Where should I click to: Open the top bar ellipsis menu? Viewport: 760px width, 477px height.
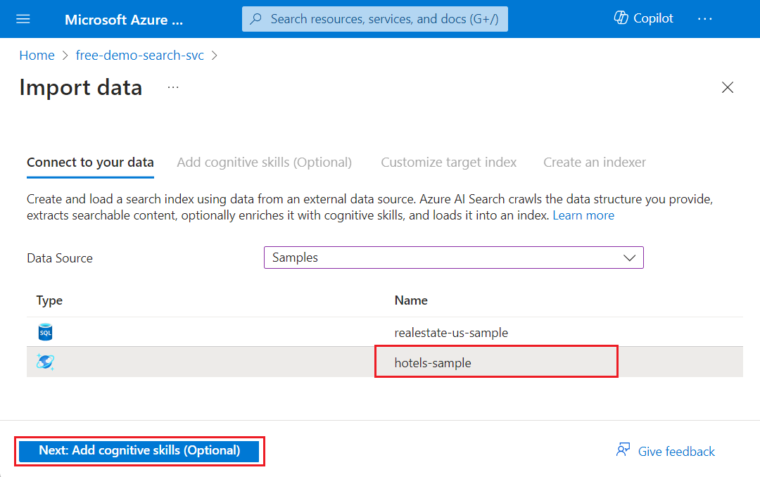click(705, 19)
